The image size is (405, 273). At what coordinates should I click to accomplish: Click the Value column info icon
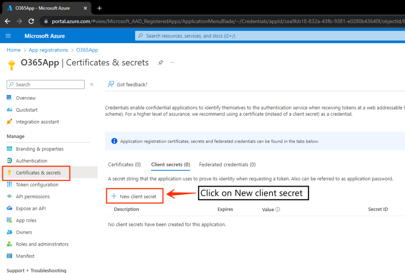278,210
